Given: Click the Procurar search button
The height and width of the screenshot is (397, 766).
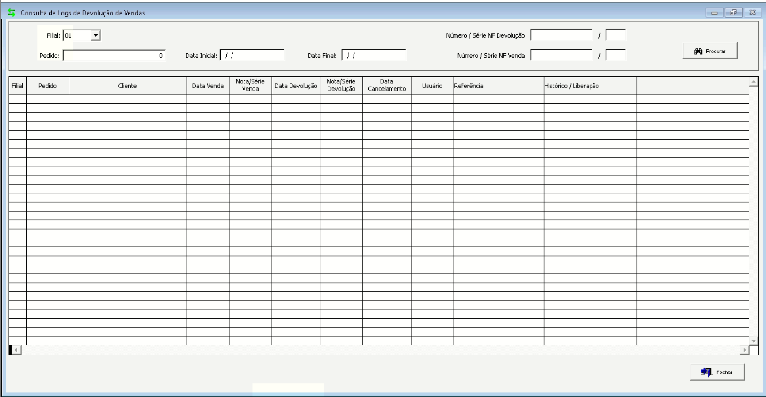Looking at the screenshot, I should [710, 51].
